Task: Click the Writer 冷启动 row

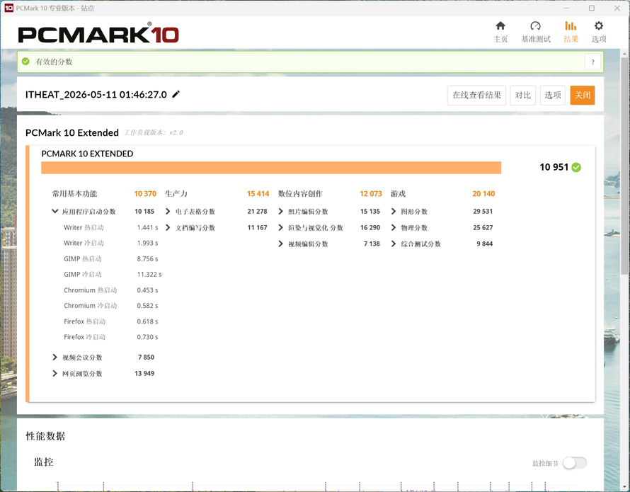Action: 111,244
